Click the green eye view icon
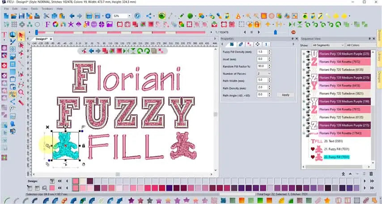Screen dimensions: 382x204 click(x=161, y=16)
